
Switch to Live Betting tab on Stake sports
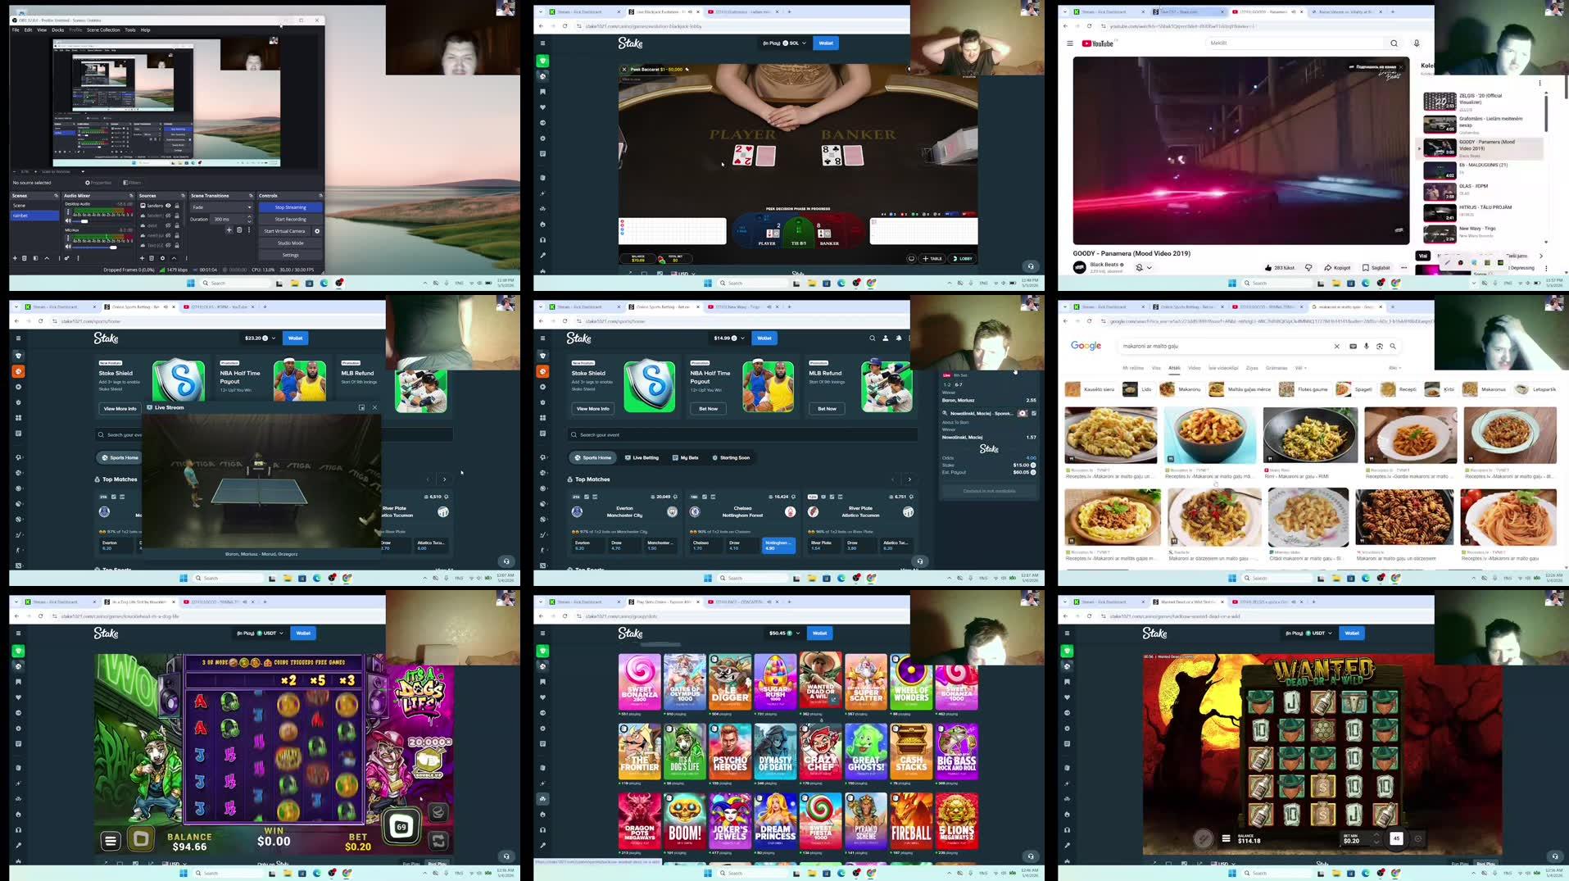[x=642, y=457]
